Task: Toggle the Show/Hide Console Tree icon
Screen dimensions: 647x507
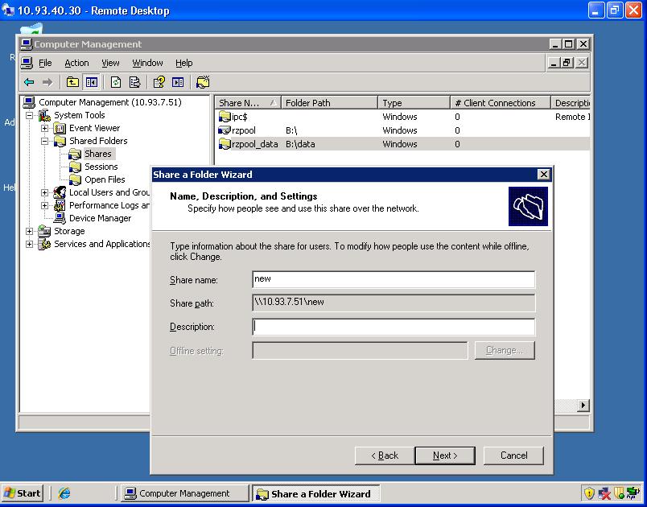Action: (x=91, y=82)
